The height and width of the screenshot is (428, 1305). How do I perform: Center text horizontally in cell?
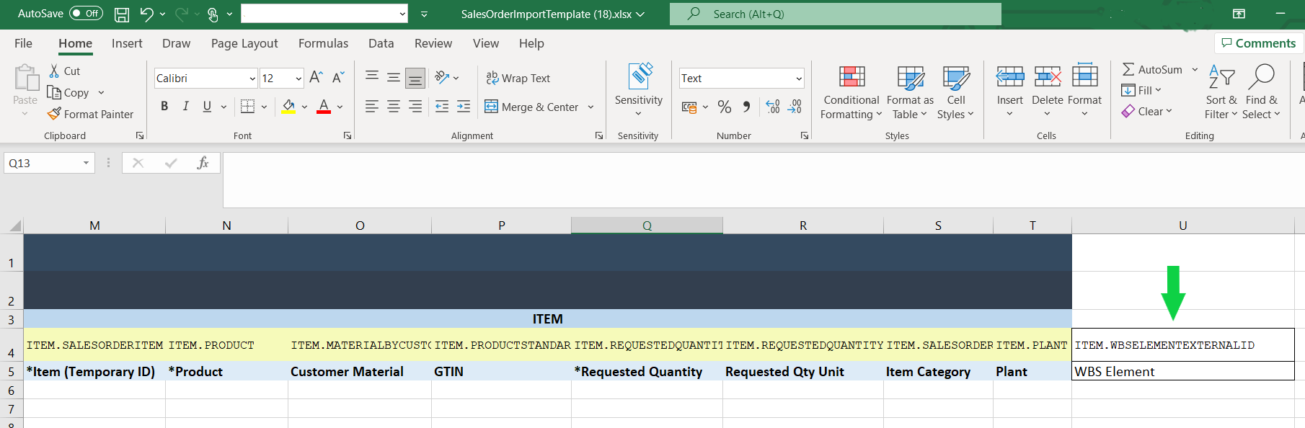(x=394, y=107)
